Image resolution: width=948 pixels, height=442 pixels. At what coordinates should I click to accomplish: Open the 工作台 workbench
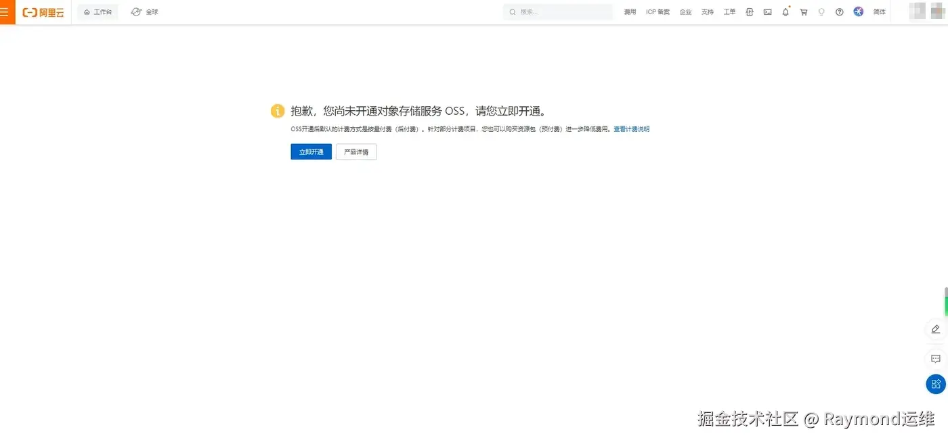click(98, 12)
